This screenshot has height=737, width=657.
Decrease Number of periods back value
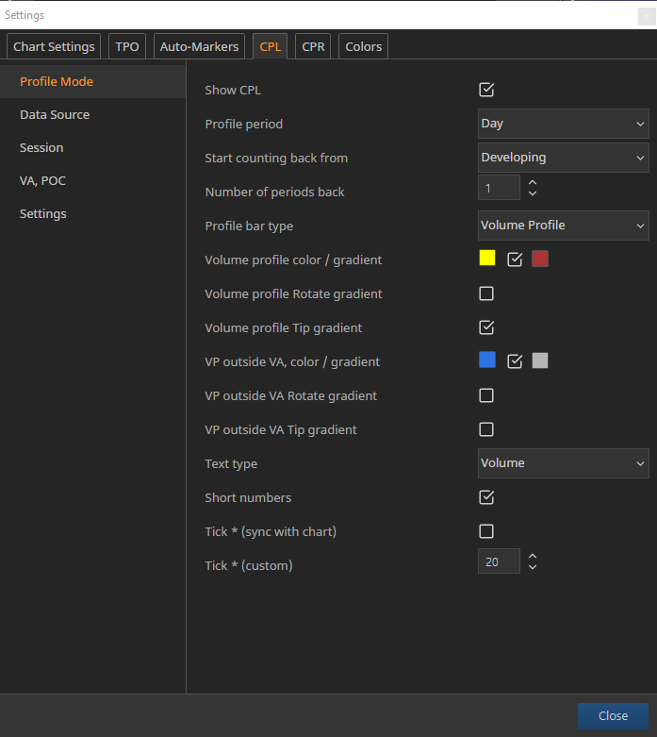(532, 193)
